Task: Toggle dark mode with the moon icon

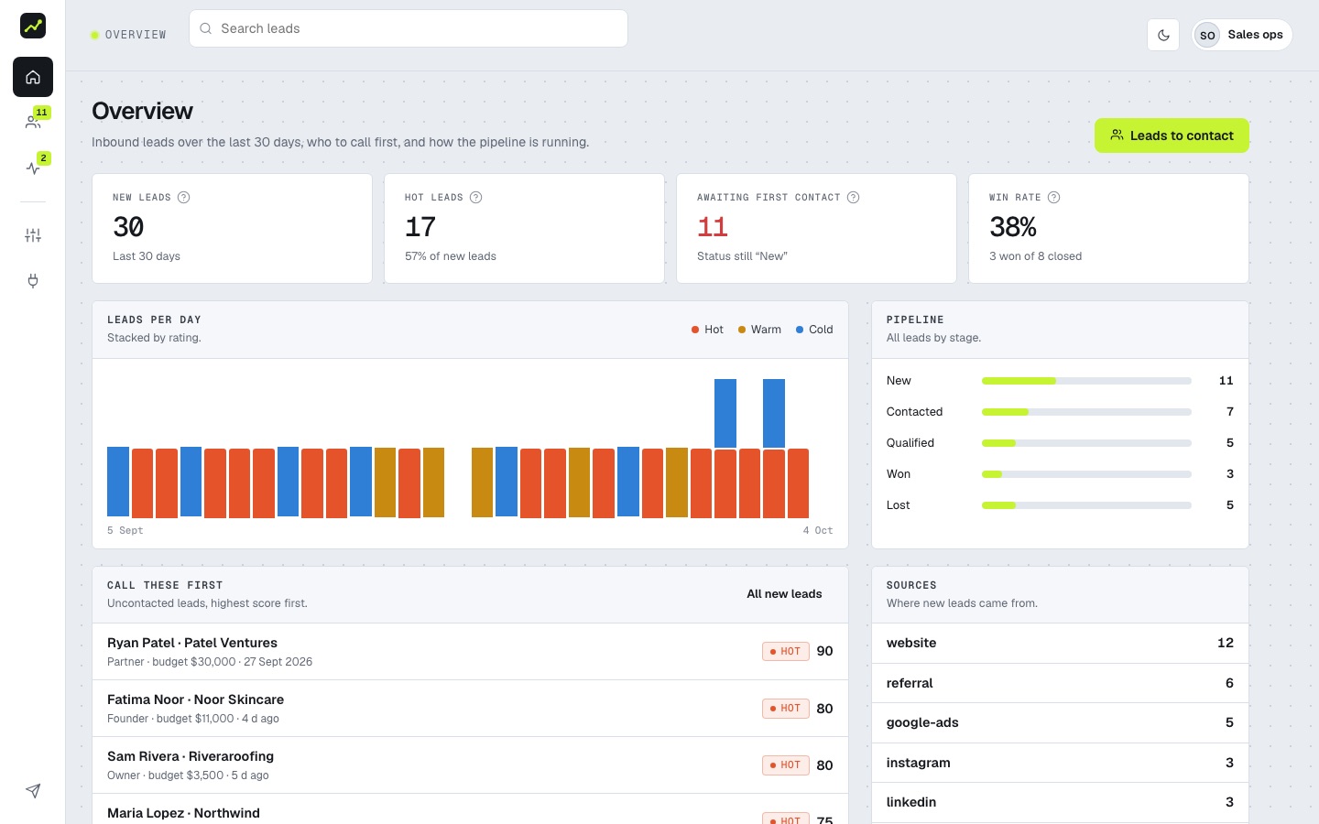Action: pos(1163,35)
